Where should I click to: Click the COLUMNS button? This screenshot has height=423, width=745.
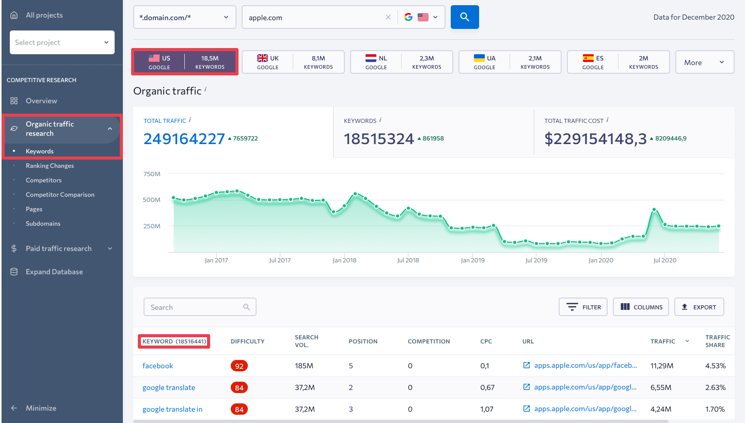pos(641,307)
